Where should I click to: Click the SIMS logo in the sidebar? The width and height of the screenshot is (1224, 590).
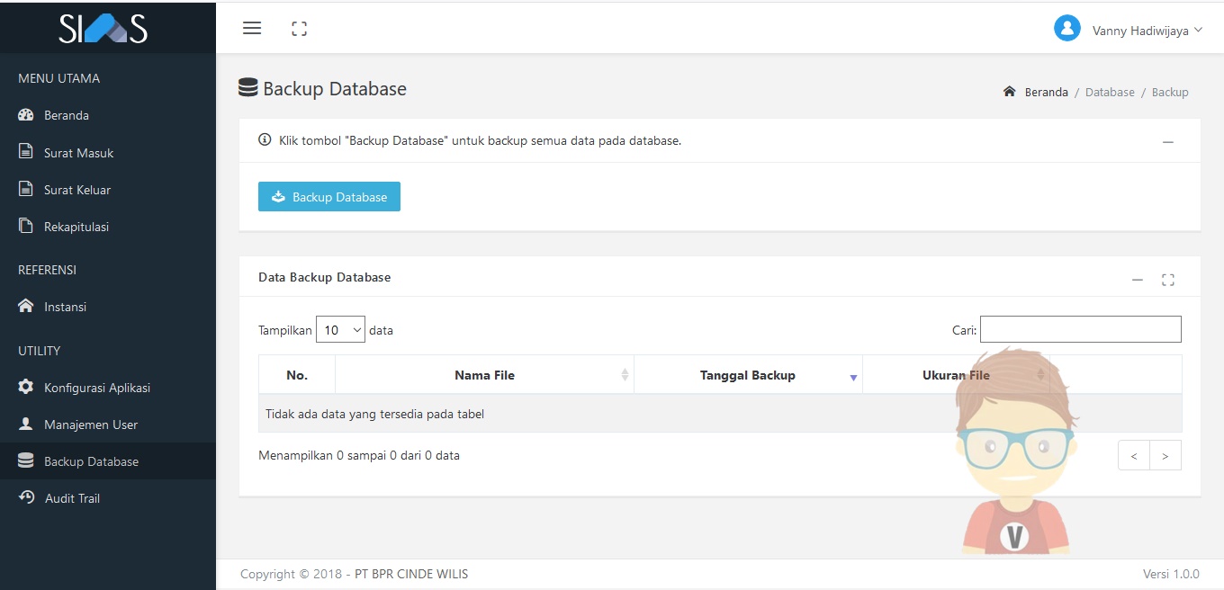103,29
